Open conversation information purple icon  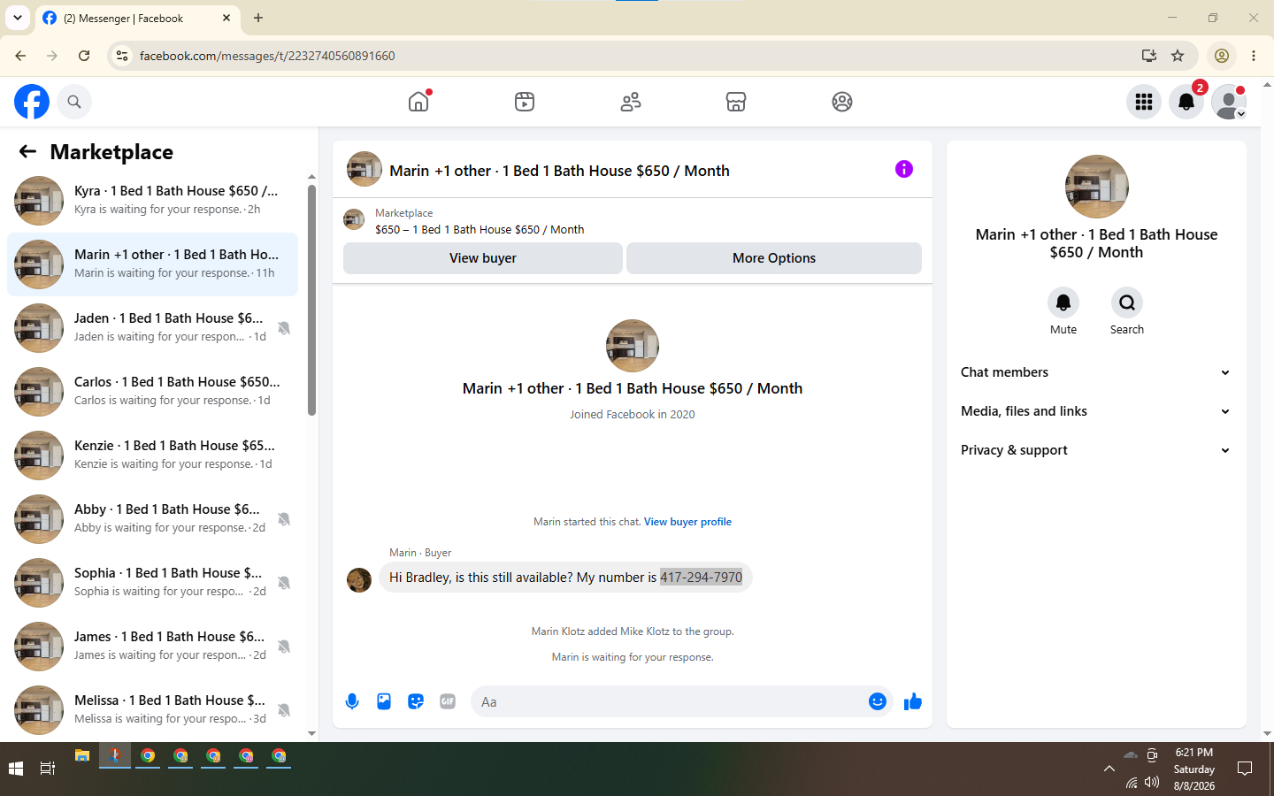904,169
